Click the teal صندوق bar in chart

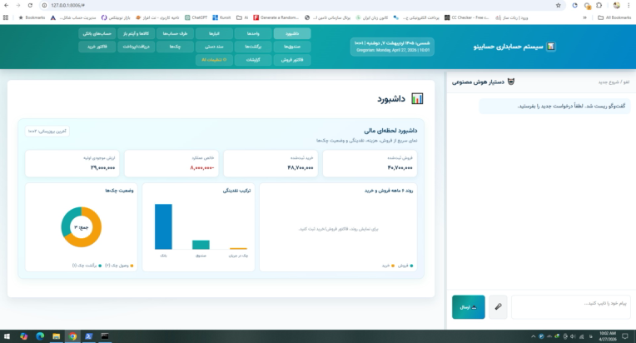point(201,245)
